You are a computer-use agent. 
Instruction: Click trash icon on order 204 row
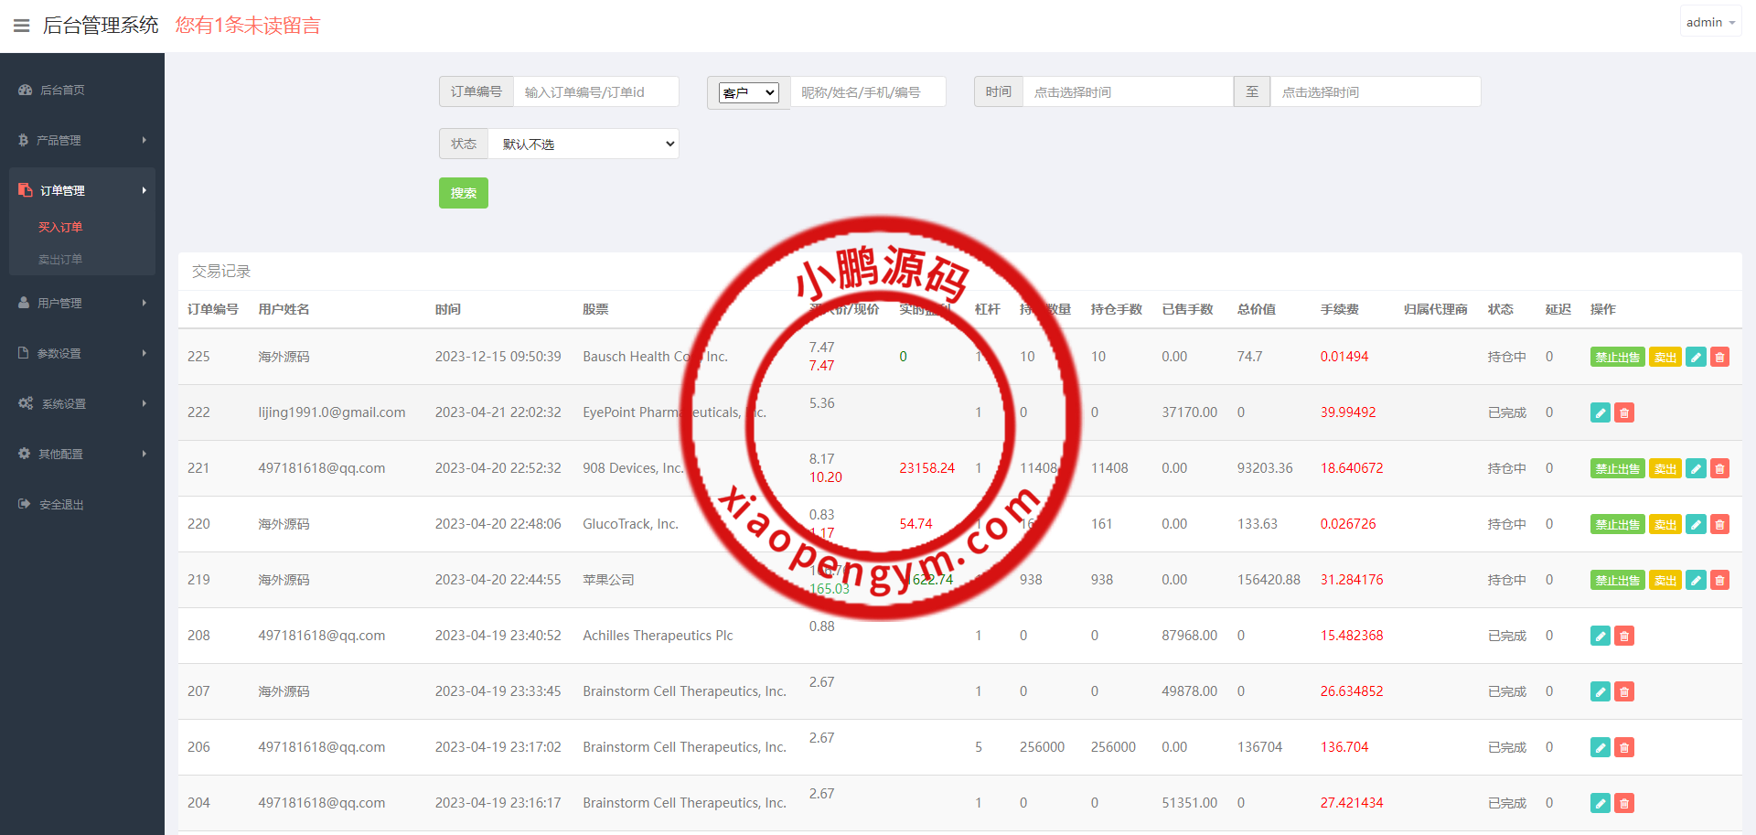pos(1623,804)
